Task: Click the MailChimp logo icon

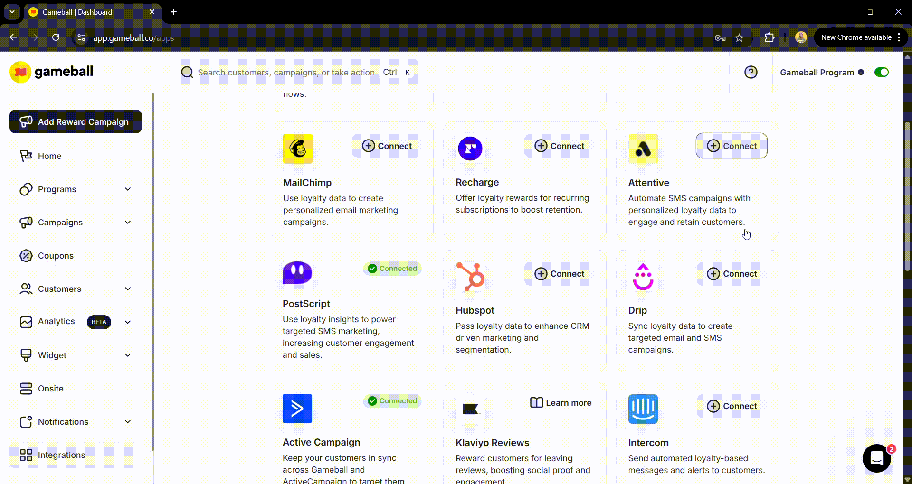Action: [298, 149]
